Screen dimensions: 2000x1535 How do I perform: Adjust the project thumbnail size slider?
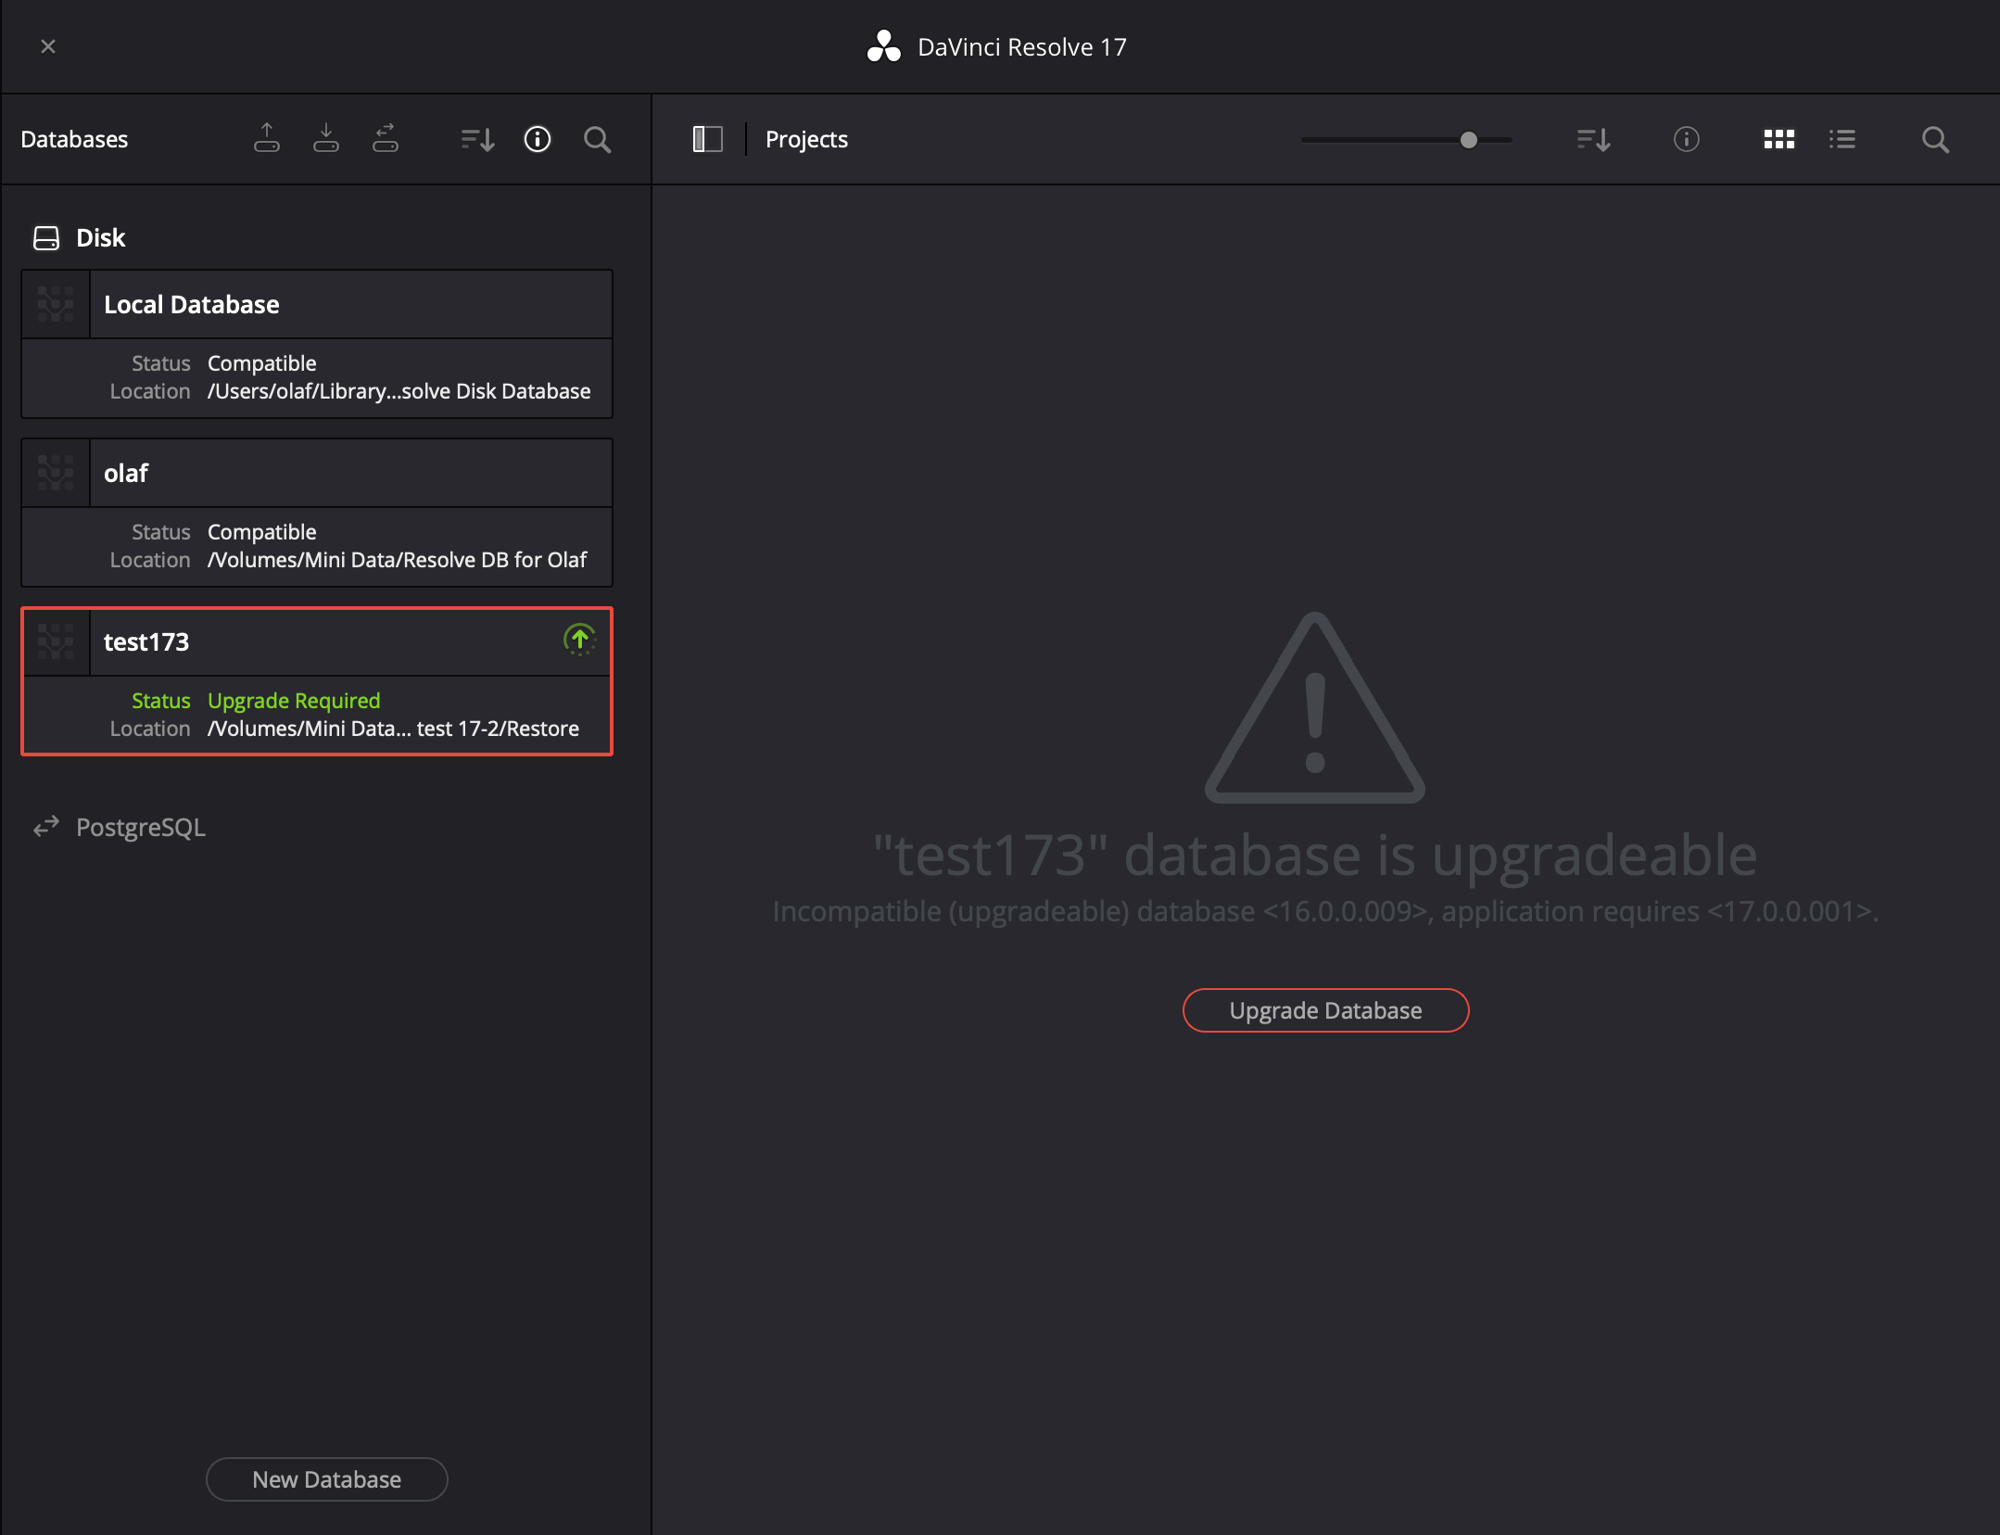(1469, 140)
